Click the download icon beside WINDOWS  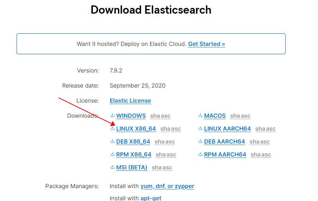[113, 116]
